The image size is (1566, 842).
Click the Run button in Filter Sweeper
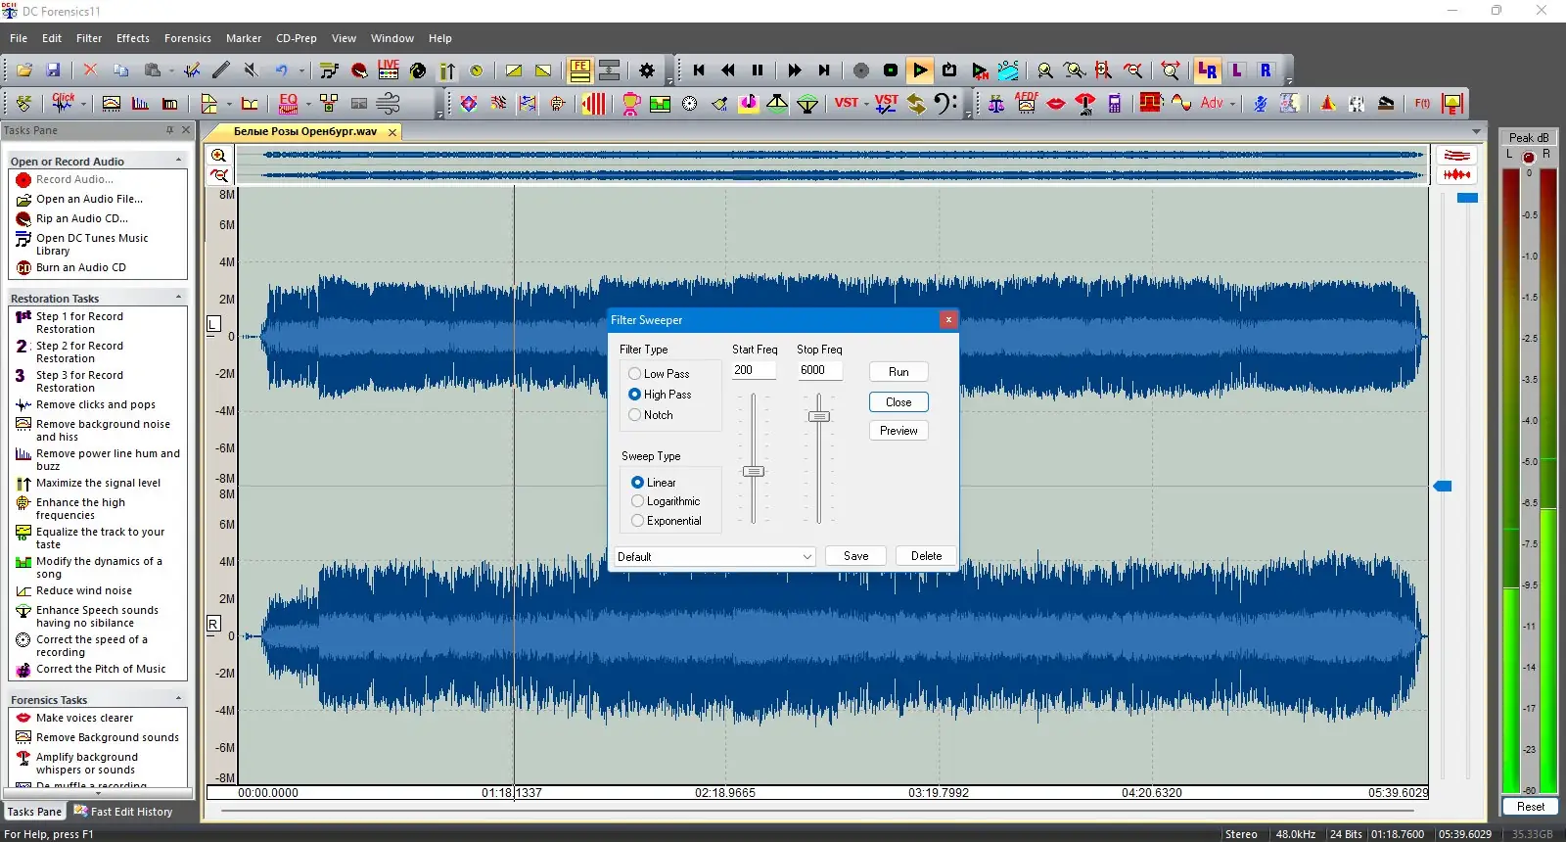pyautogui.click(x=898, y=372)
